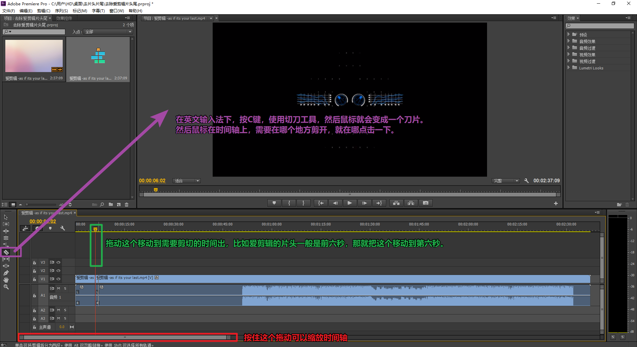The height and width of the screenshot is (347, 637).
Task: Select the Slide tool
Action: point(6,266)
